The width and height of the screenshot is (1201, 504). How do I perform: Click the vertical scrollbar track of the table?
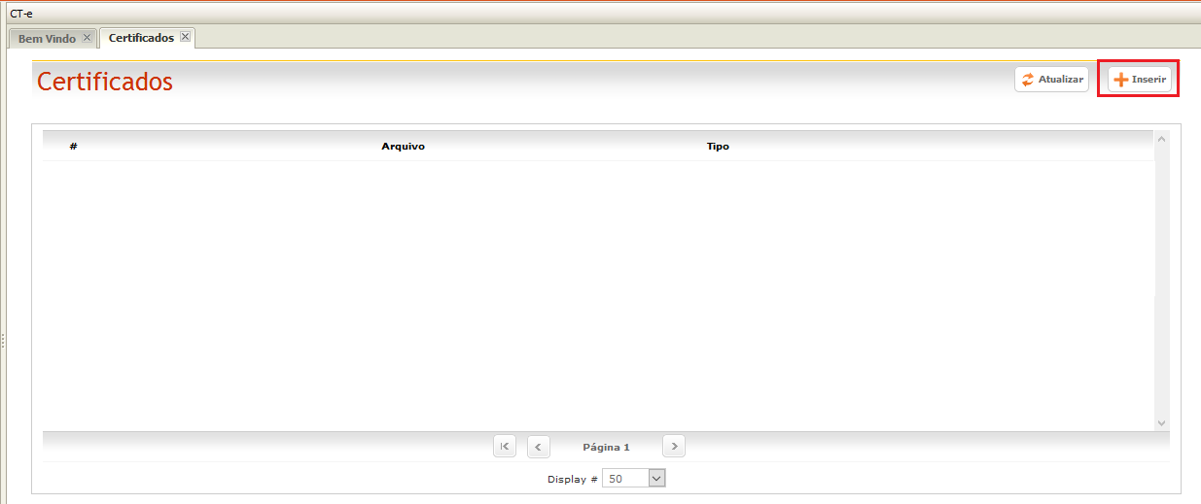tap(1161, 282)
